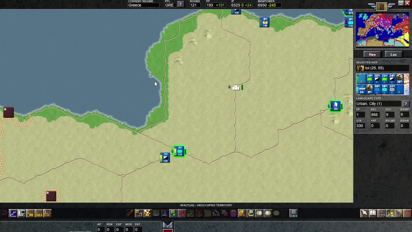Image resolution: width=412 pixels, height=232 pixels.
Task: Select the 18th cyan infantry card
Action: click(x=385, y=89)
